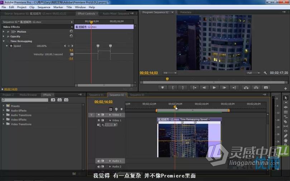Image resolution: width=290 pixels, height=181 pixels.
Task: Switch to the Sequence 01 tab
Action: [x=96, y=95]
